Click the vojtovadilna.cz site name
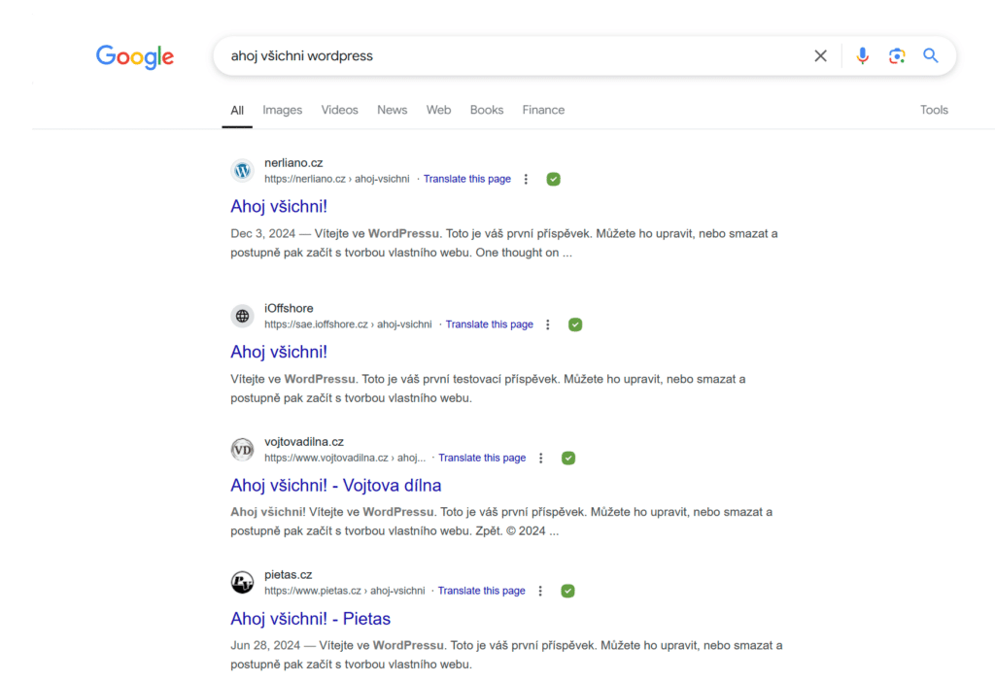995x681 pixels. tap(304, 442)
